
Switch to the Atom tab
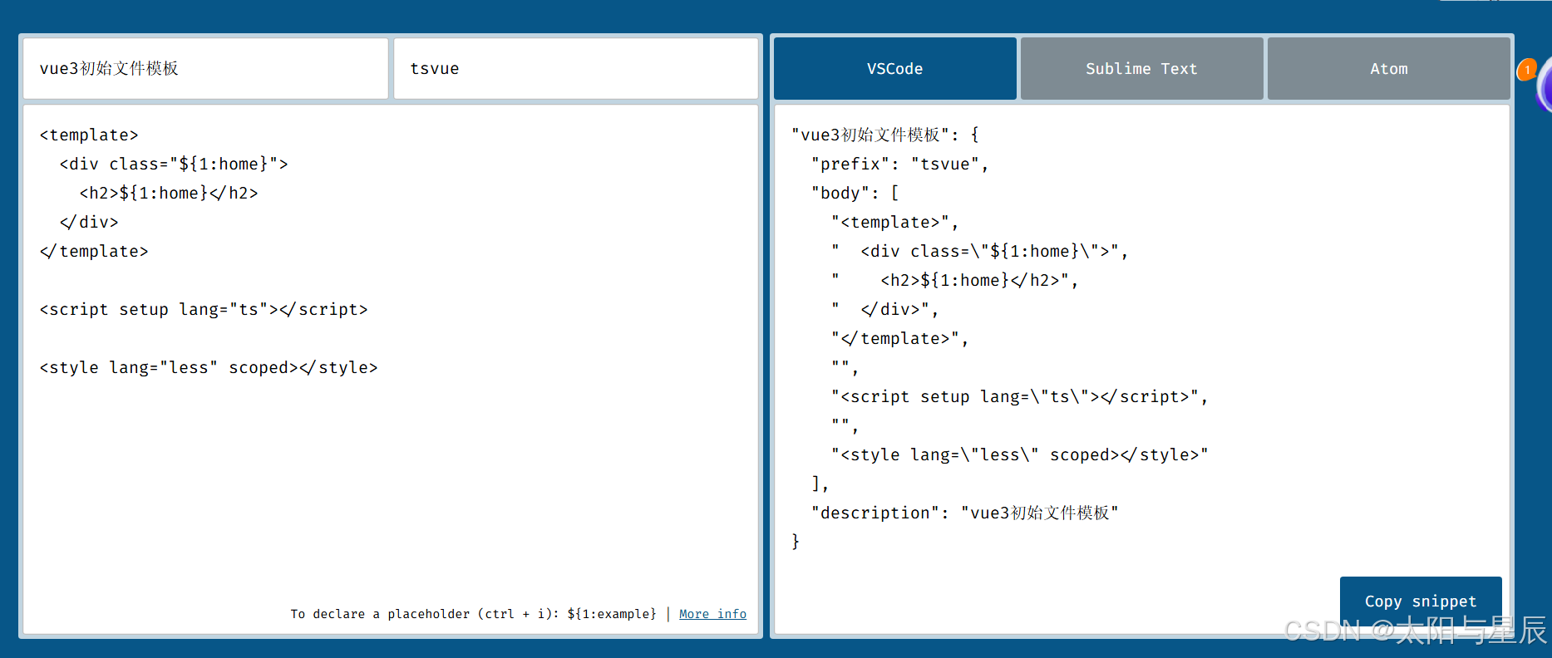click(x=1388, y=69)
